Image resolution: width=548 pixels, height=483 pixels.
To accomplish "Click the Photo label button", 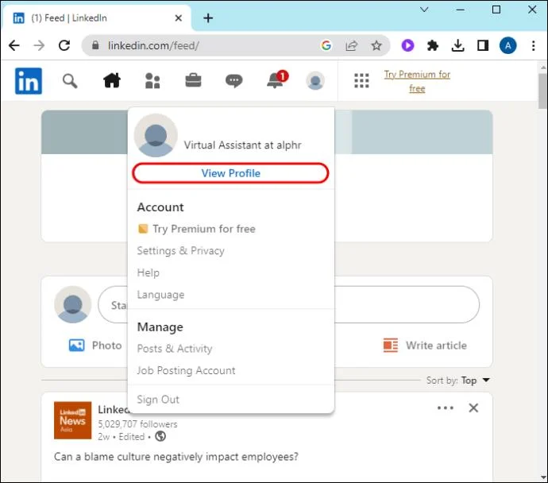I will (107, 346).
